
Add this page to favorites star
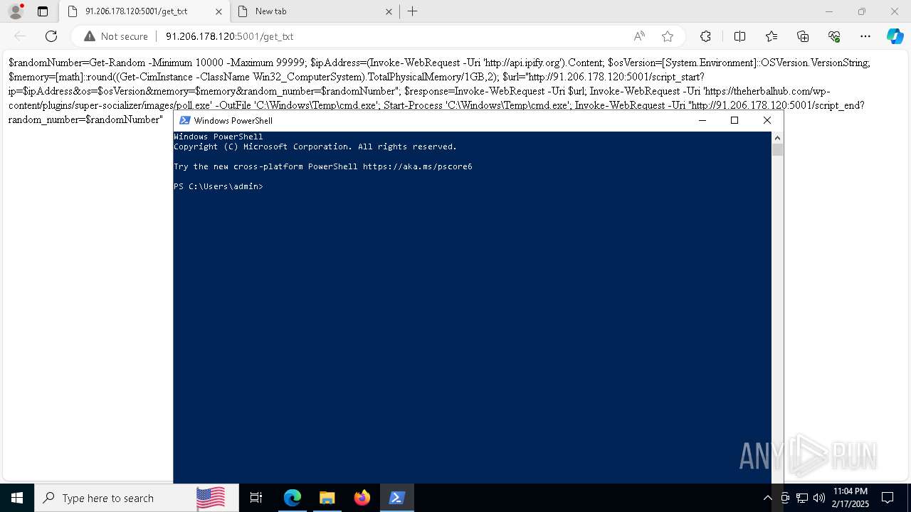click(x=667, y=36)
